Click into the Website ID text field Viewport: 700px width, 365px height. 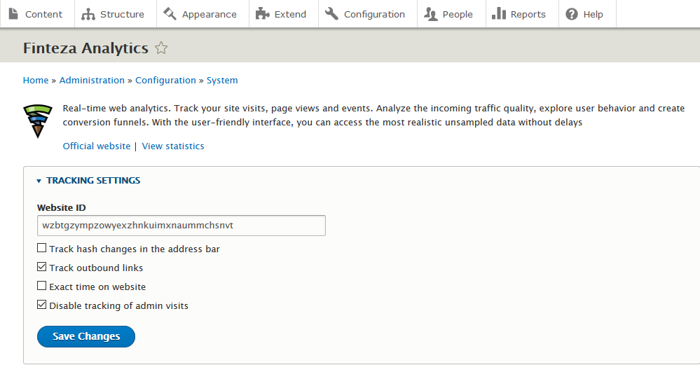pos(181,226)
